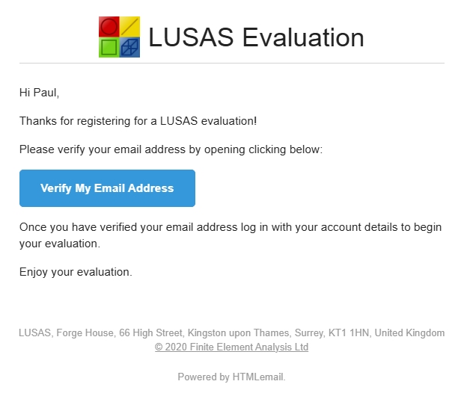Click the horizontal divider under the header
470x396 pixels.
(x=232, y=64)
